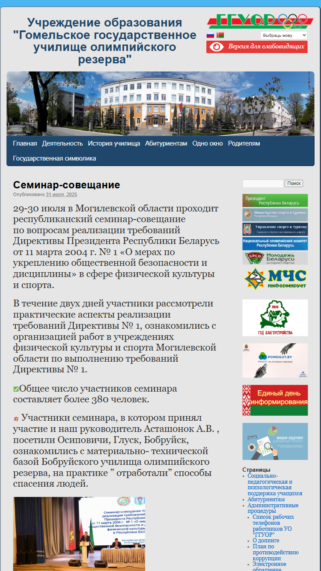Open the Национальный олимпийский комитет banner
Viewport: 321px width, 571px height.
tap(275, 244)
